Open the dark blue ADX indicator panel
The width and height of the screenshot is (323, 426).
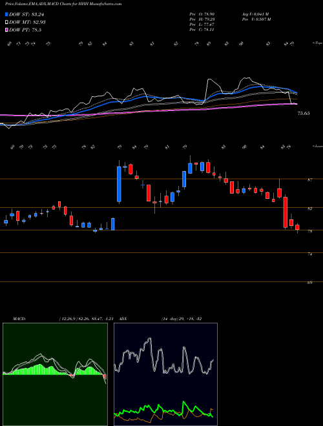[x=165, y=374]
